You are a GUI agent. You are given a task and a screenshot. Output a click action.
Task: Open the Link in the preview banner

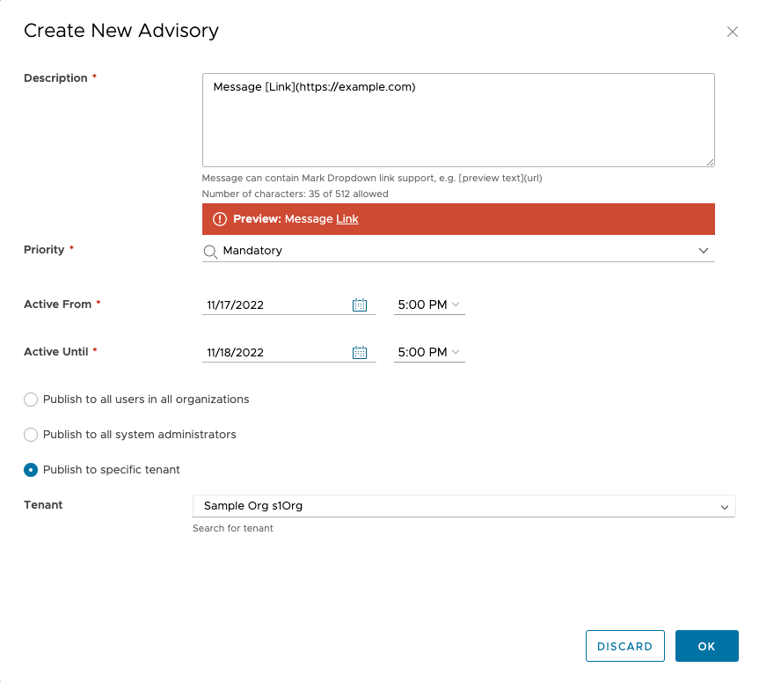tap(347, 219)
